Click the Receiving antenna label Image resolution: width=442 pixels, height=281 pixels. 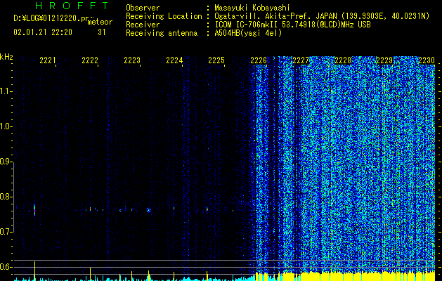pyautogui.click(x=162, y=33)
